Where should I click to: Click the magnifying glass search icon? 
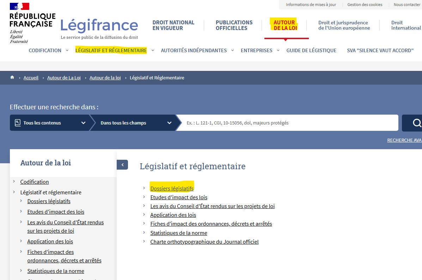point(417,123)
